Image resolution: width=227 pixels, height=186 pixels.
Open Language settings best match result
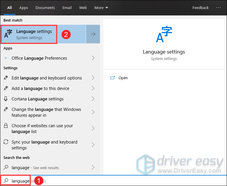click(43, 34)
